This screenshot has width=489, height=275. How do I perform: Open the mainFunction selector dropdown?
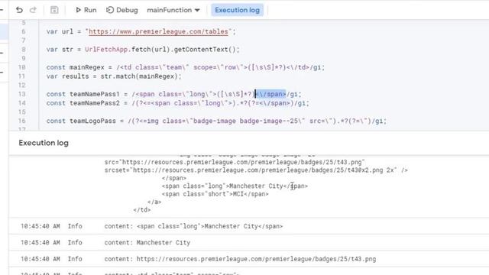173,10
